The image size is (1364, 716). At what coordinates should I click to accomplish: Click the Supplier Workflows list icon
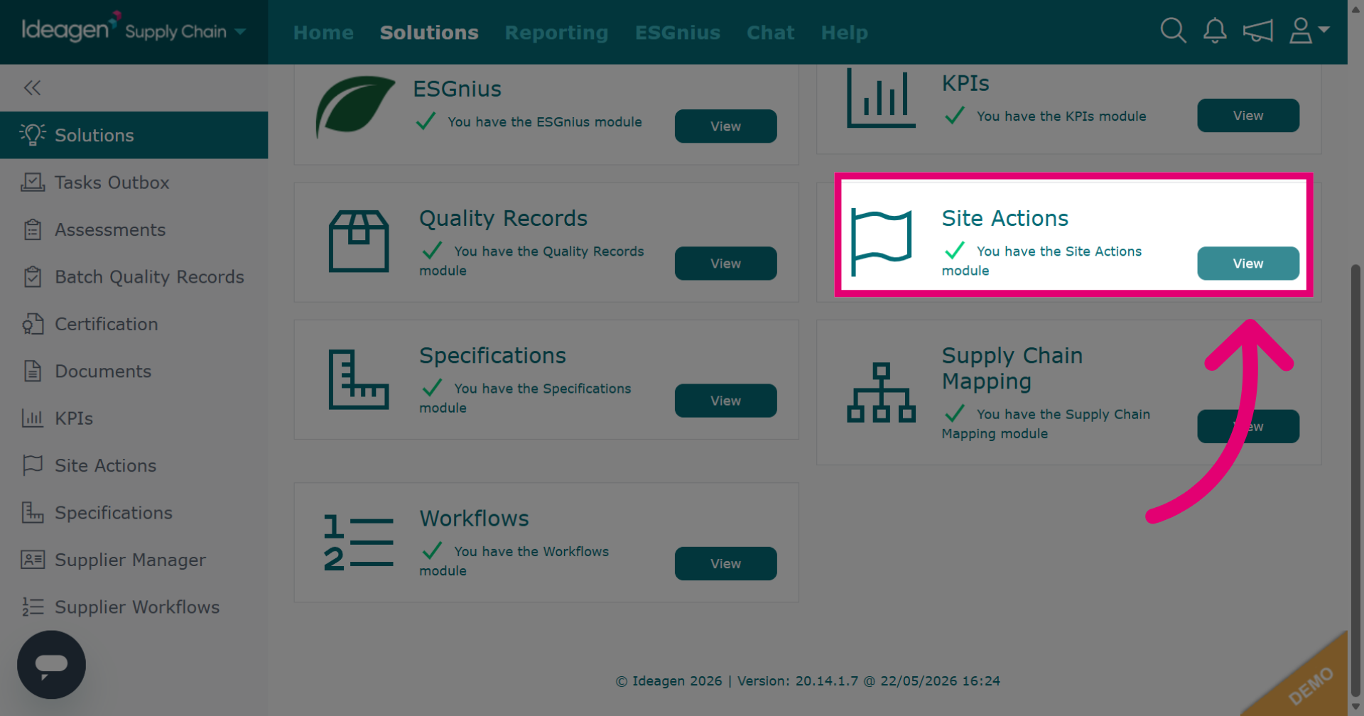(x=33, y=607)
